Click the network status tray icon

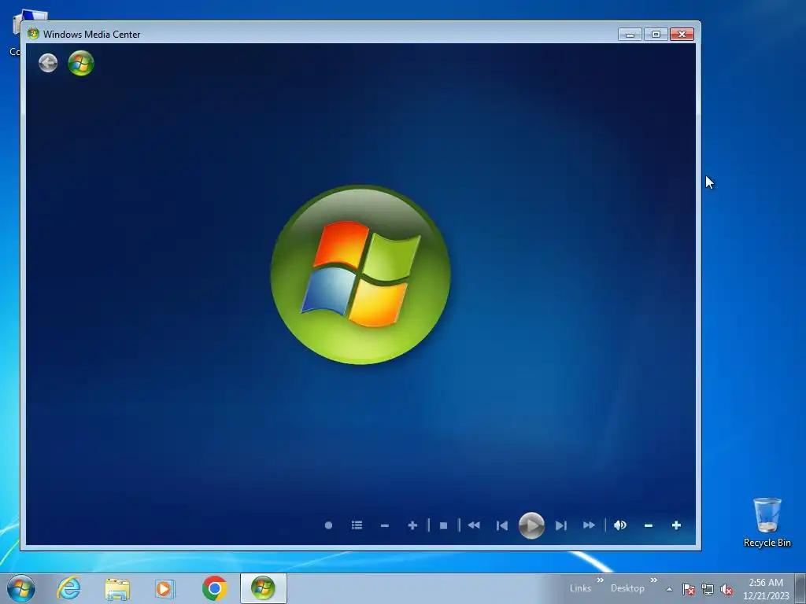[708, 589]
